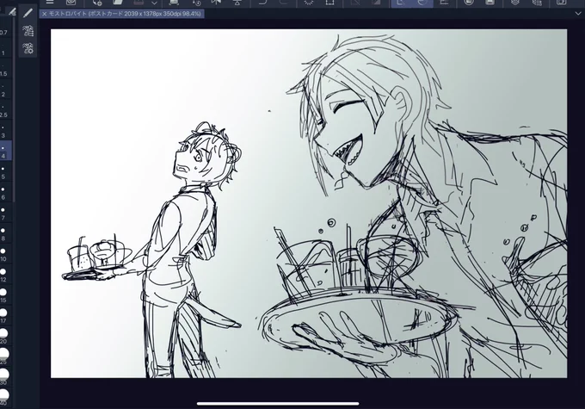Image resolution: width=585 pixels, height=409 pixels.
Task: Open the hamburger main menu
Action: 50,3
